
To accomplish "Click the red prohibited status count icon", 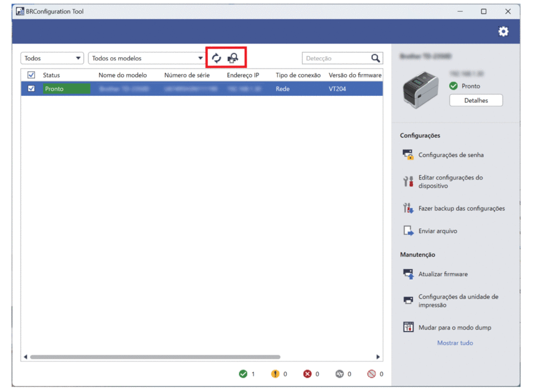I will (372, 374).
